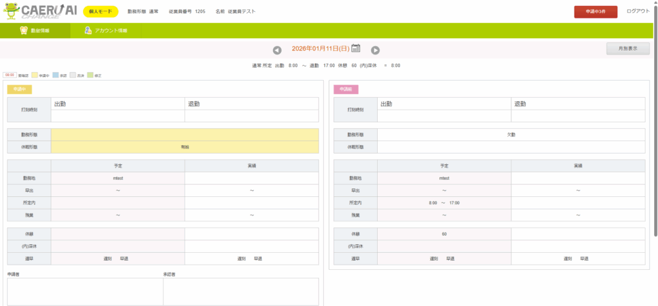The width and height of the screenshot is (658, 306).
Task: Click the yellow 申請中 legend swatch
Action: [x=34, y=76]
